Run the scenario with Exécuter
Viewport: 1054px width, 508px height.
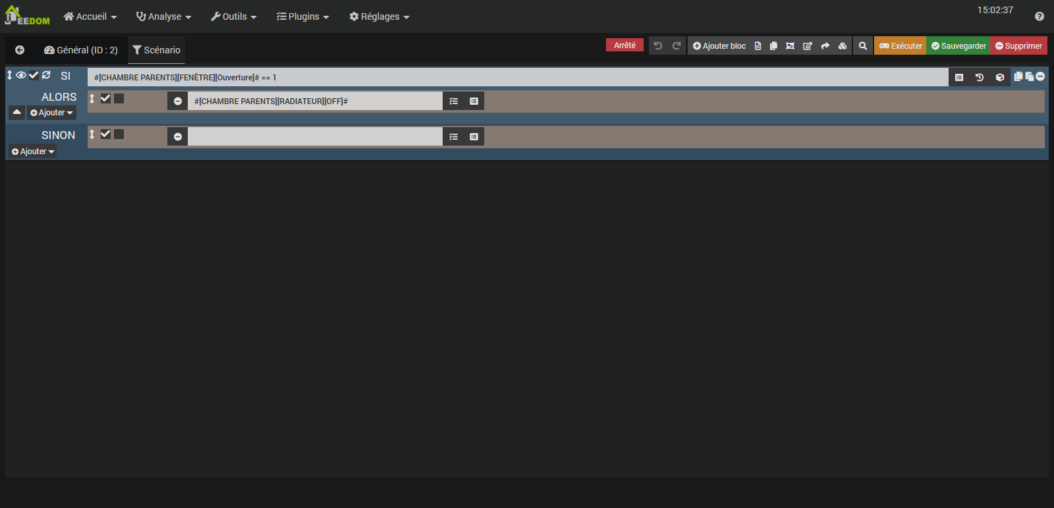pyautogui.click(x=901, y=45)
